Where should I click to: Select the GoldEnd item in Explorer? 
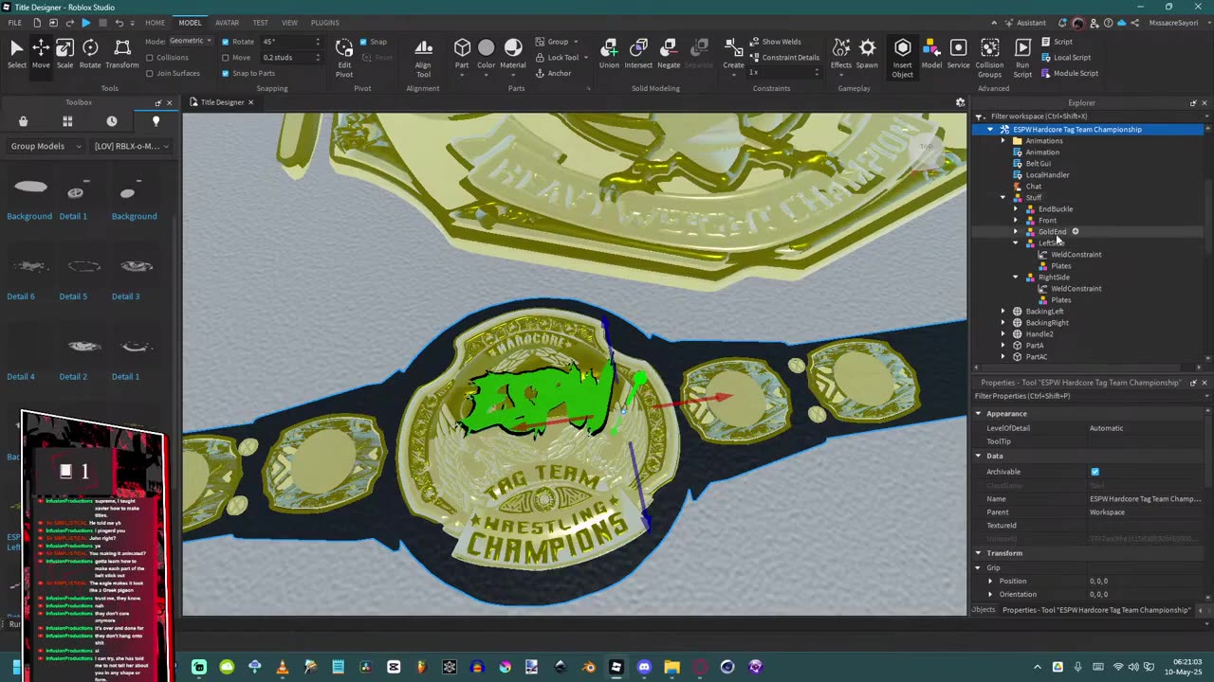click(1052, 232)
